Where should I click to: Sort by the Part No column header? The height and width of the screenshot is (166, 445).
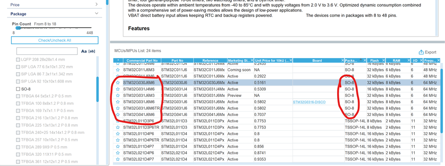point(177,61)
